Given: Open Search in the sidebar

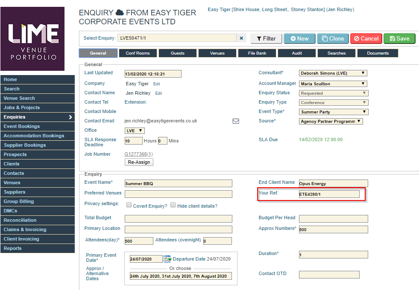Looking at the screenshot, I should point(38,89).
